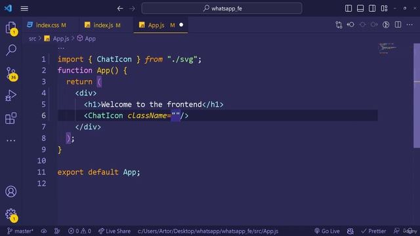Open problems errors and warnings indicator

pos(79,231)
